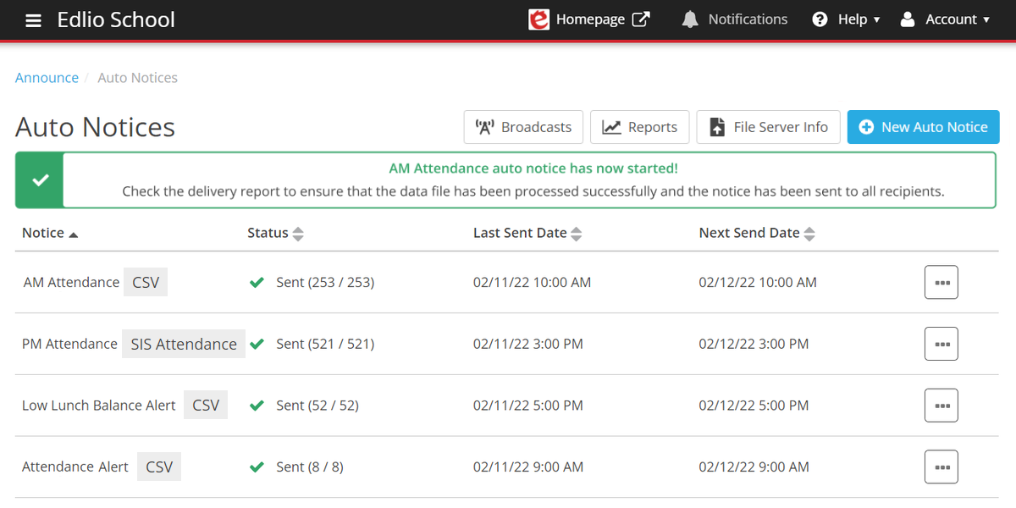Click the Account user icon
This screenshot has width=1016, height=508.
(908, 19)
